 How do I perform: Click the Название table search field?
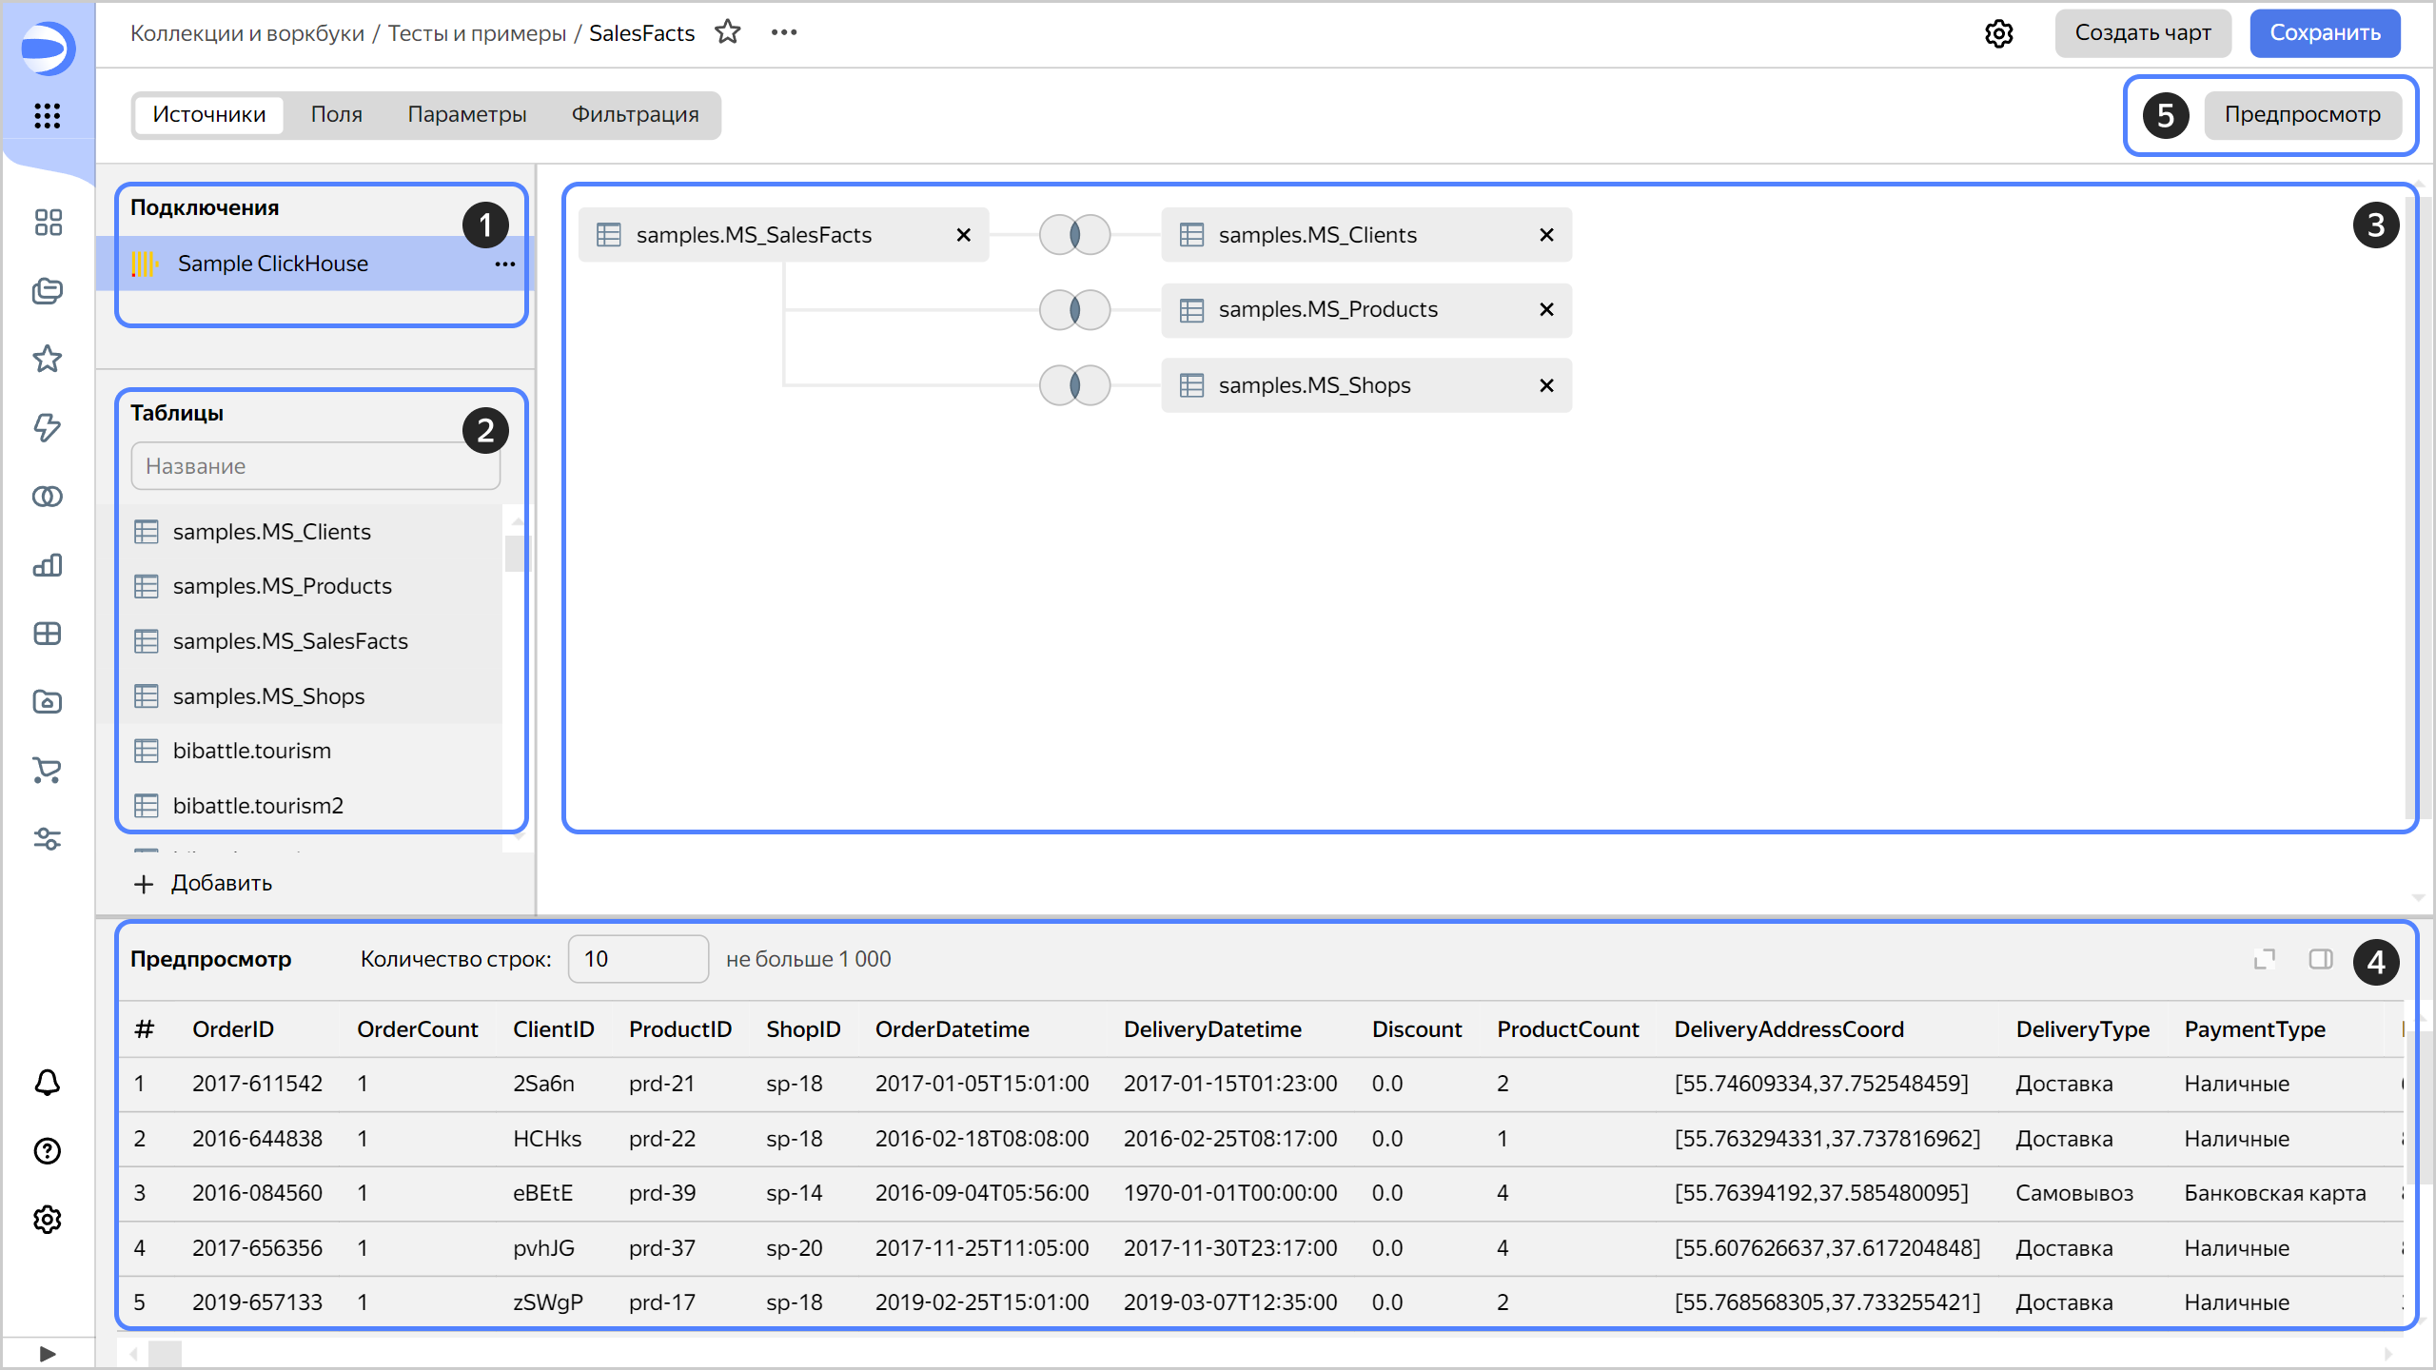point(315,465)
